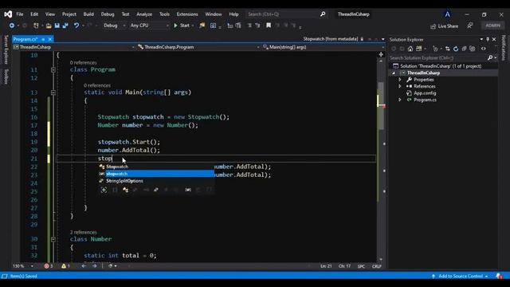This screenshot has height=287, width=510.
Task: Select App.config in Solution Explorer
Action: tap(425, 93)
